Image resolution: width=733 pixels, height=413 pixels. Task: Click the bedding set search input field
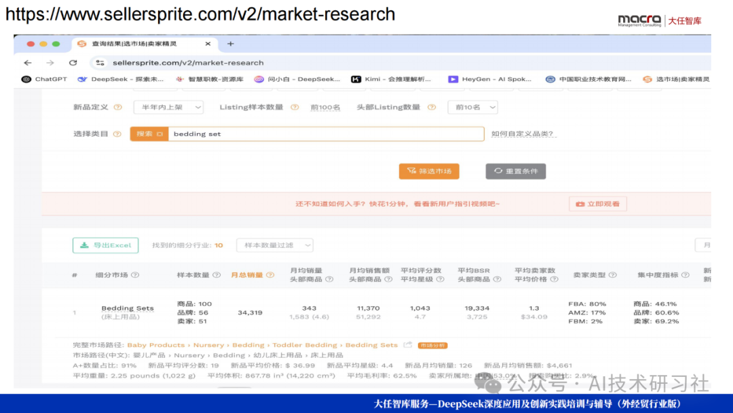click(326, 134)
